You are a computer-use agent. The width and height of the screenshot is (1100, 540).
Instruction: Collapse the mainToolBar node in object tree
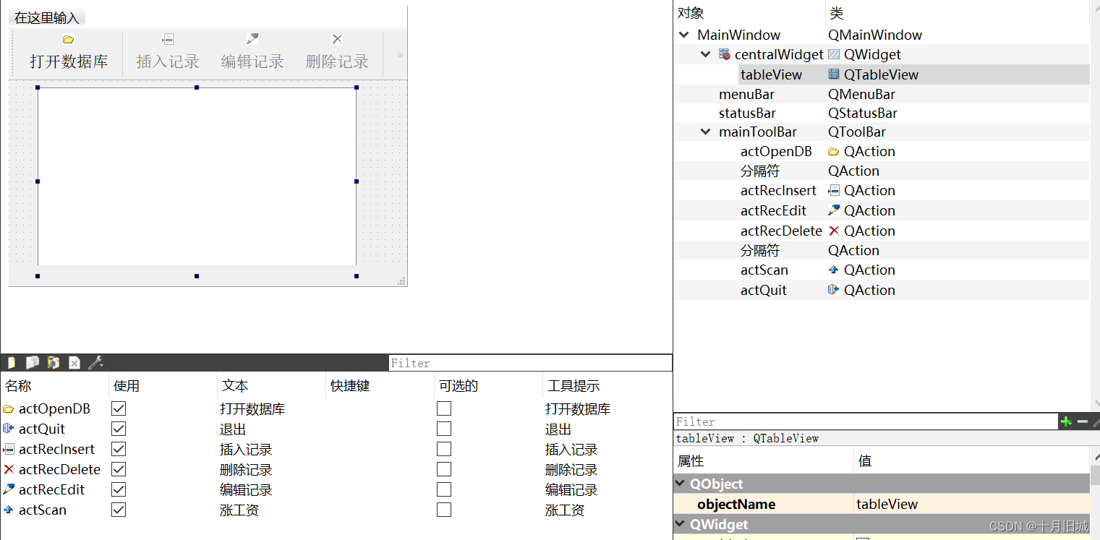(x=706, y=132)
